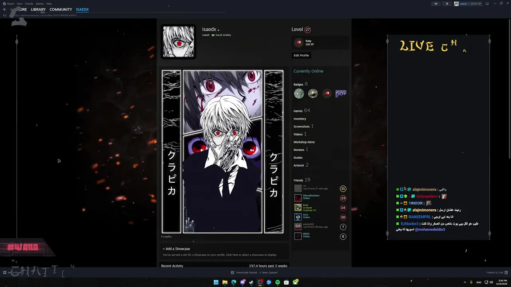Open the ISAEDX profile tab
Screen dimensions: 511x287
(82, 10)
